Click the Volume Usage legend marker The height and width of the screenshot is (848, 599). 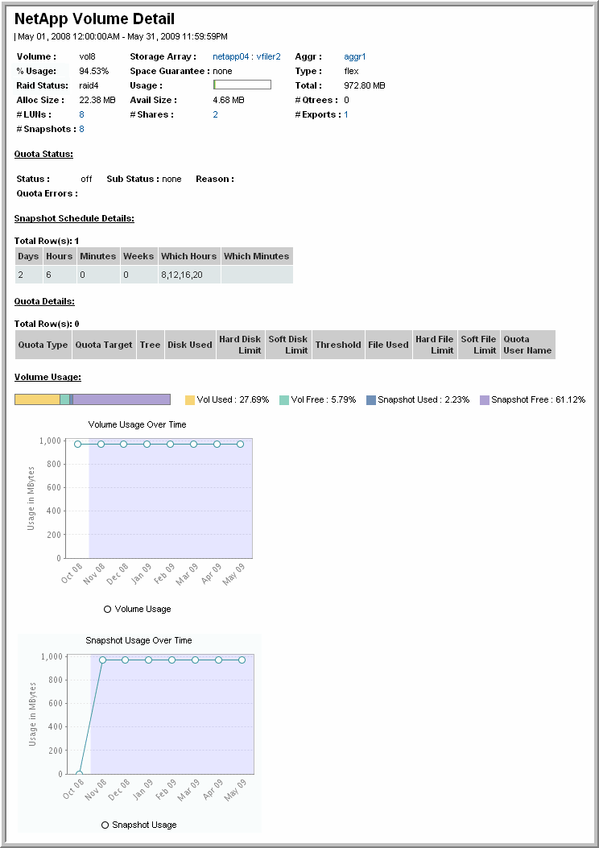[107, 609]
